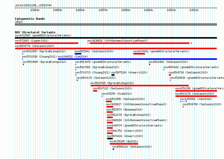Image resolution: width=224 pixels, height=159 pixels.
Task: Select the nsv4250298 gnomAD label
Action: click(200, 88)
